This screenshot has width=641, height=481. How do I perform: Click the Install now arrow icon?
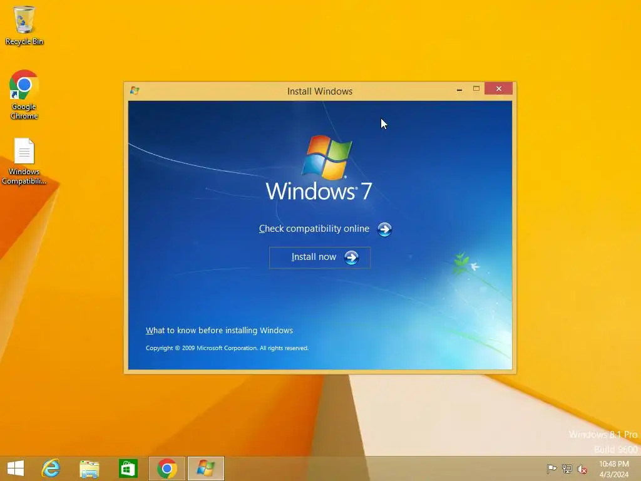pos(351,257)
